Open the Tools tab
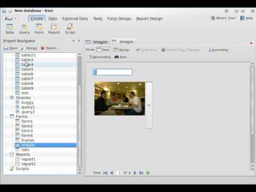The width and height of the screenshot is (256, 192). [98, 19]
